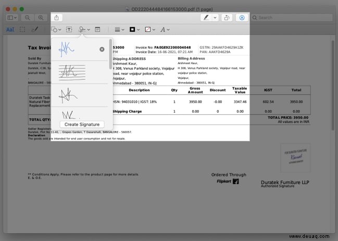Select the highlight pen tool
The height and width of the screenshot is (241, 338).
pyautogui.click(x=206, y=18)
